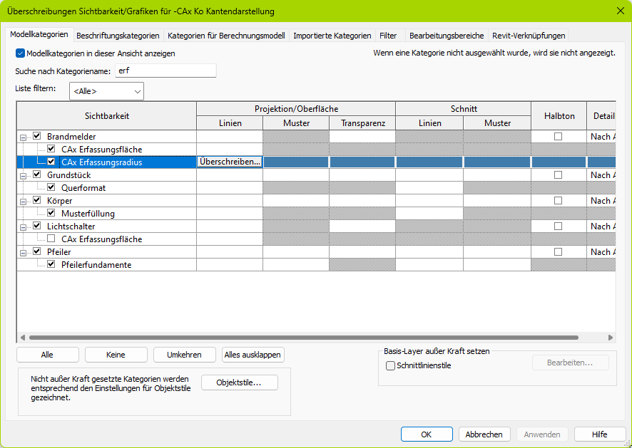Open the Liste filtern dropdown
The width and height of the screenshot is (632, 448).
[x=106, y=91]
